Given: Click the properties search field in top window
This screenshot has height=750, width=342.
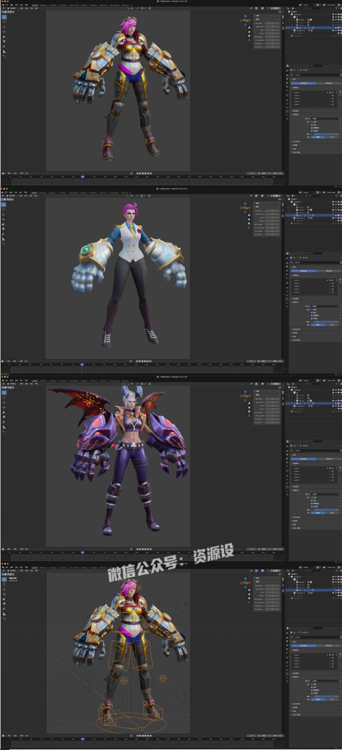Looking at the screenshot, I should pyautogui.click(x=315, y=66).
